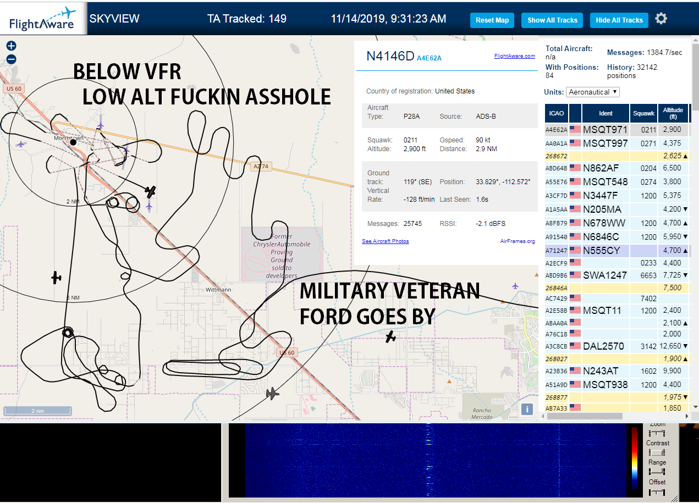Screen dimensions: 699x503
Task: Open settings gear in header
Action: (661, 19)
